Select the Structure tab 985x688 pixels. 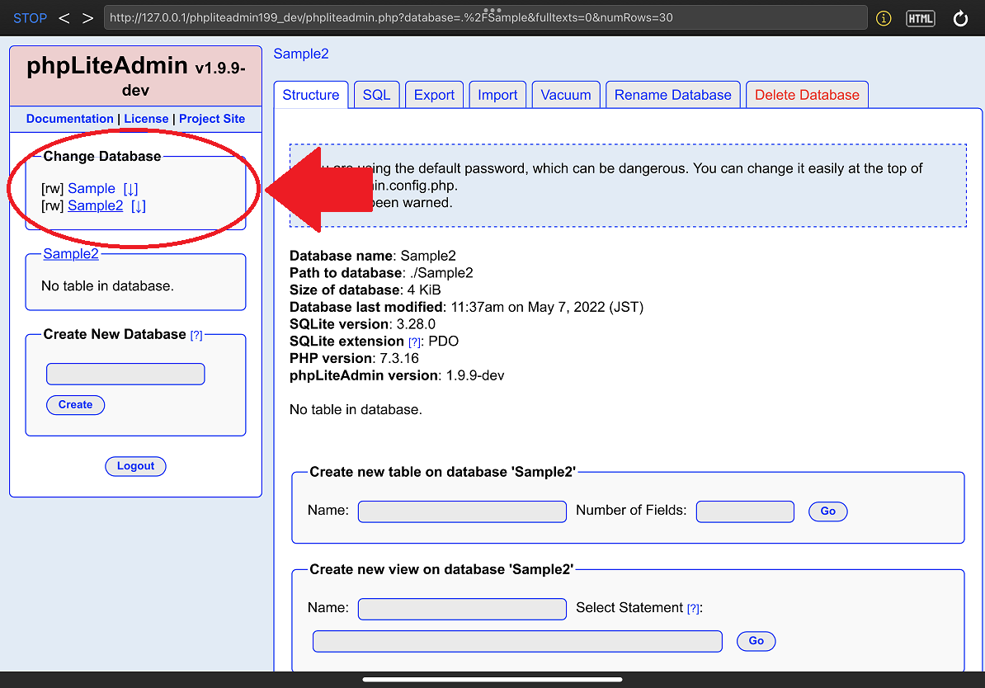(311, 95)
